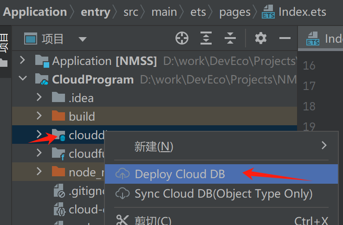Expand the build folder
This screenshot has width=343, height=225.
39,116
